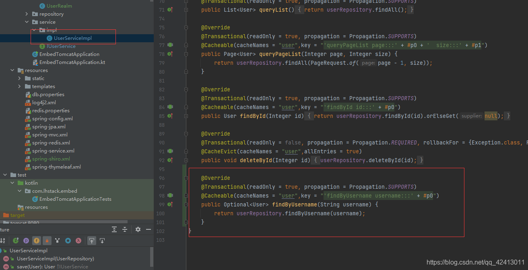Sort Structure members alphabetically
The image size is (528, 270).
click(x=2, y=241)
